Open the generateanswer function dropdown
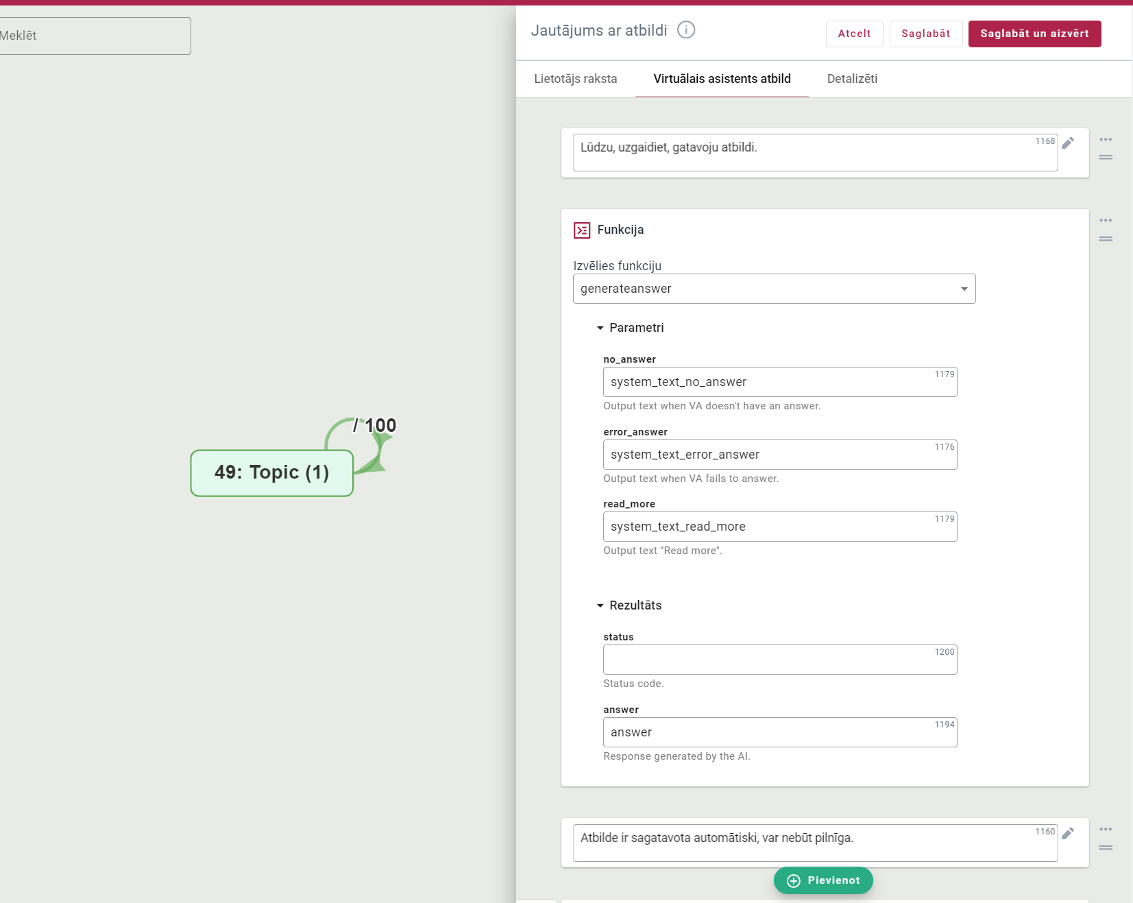Image resolution: width=1133 pixels, height=903 pixels. click(x=774, y=289)
